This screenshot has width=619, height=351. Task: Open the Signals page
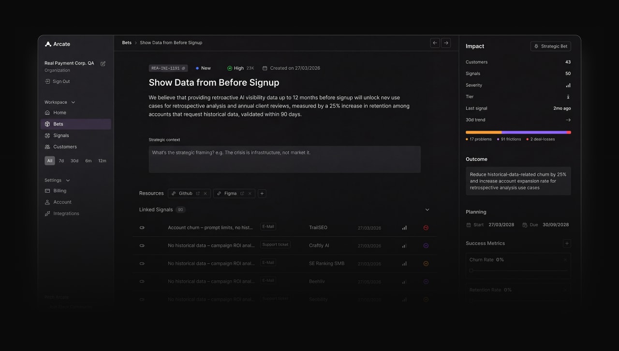coord(76,136)
